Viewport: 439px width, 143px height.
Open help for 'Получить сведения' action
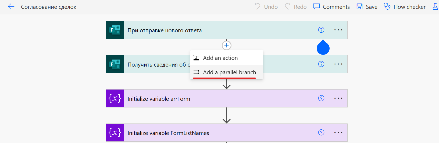(321, 64)
